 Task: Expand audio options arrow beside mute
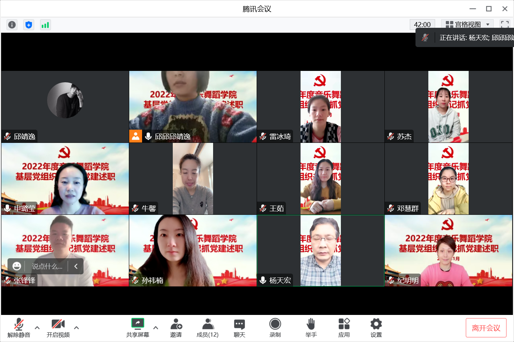coord(37,327)
